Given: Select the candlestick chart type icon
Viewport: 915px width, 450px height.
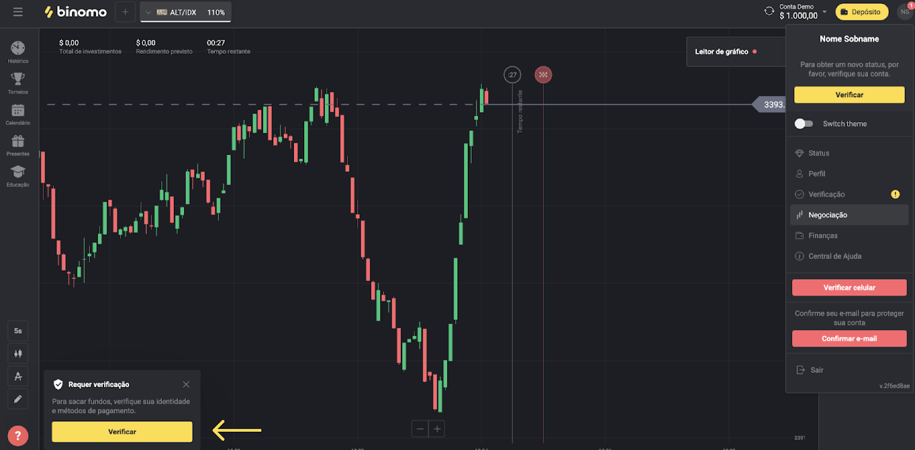Looking at the screenshot, I should (x=18, y=353).
